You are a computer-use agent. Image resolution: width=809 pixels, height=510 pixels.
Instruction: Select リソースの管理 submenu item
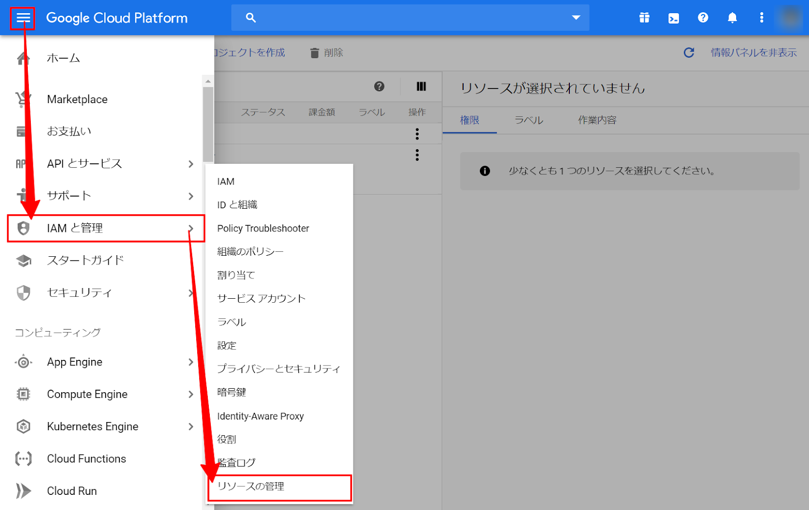[279, 487]
